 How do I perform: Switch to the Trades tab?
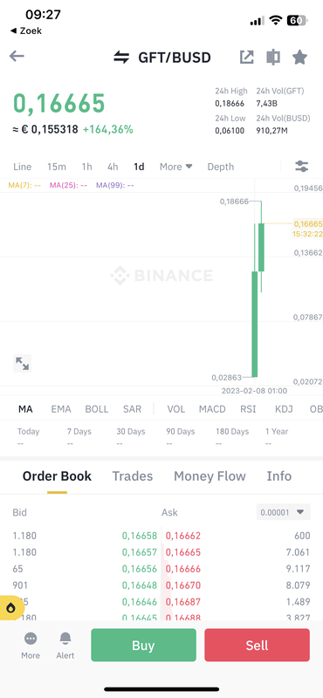[x=133, y=476]
